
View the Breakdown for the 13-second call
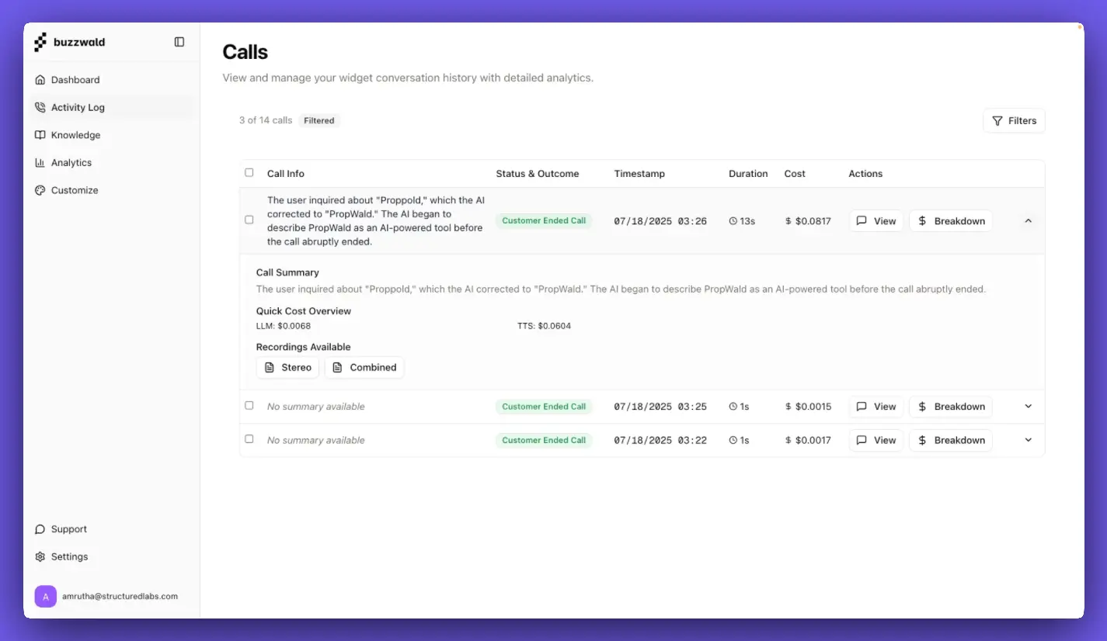(x=950, y=220)
